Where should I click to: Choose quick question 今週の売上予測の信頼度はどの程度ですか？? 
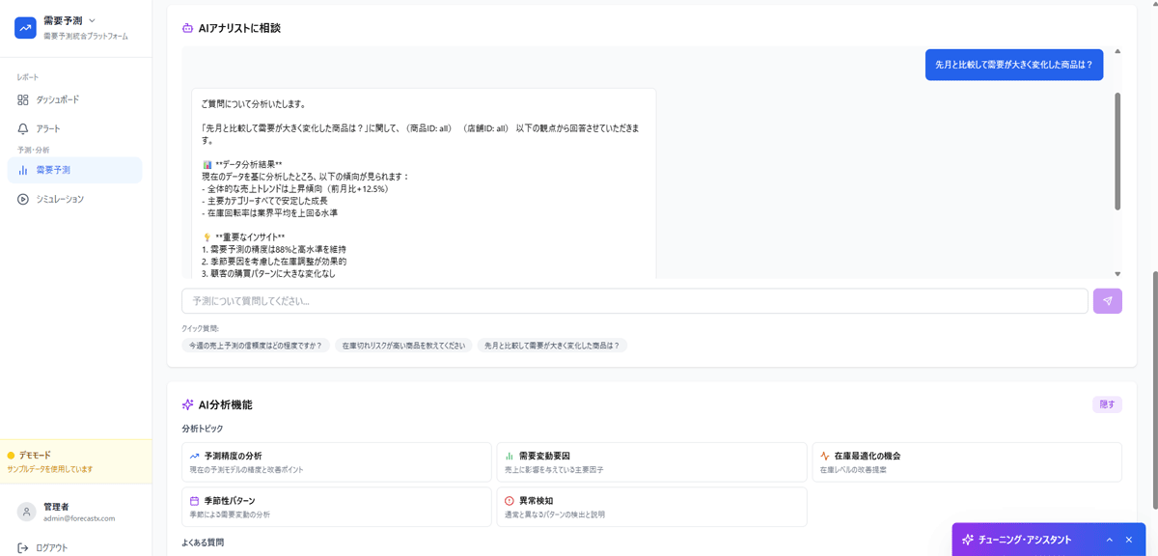coord(256,345)
